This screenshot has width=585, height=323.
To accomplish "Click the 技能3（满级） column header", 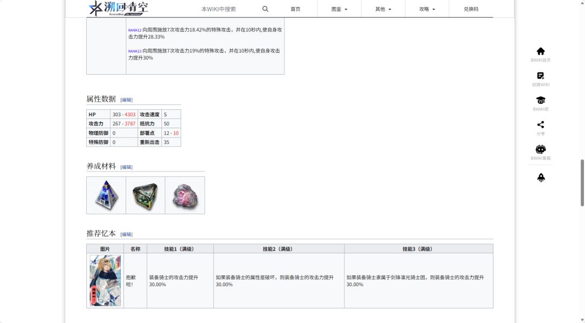I will (419, 249).
